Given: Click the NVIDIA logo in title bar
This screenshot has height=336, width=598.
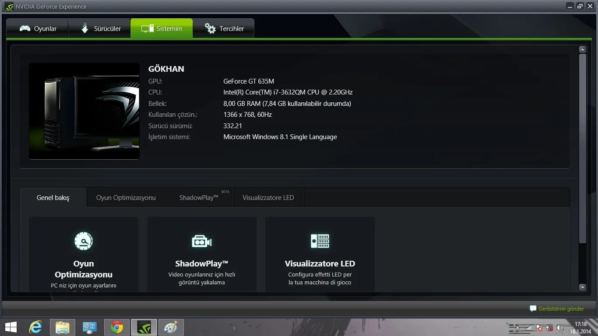Looking at the screenshot, I should (9, 7).
